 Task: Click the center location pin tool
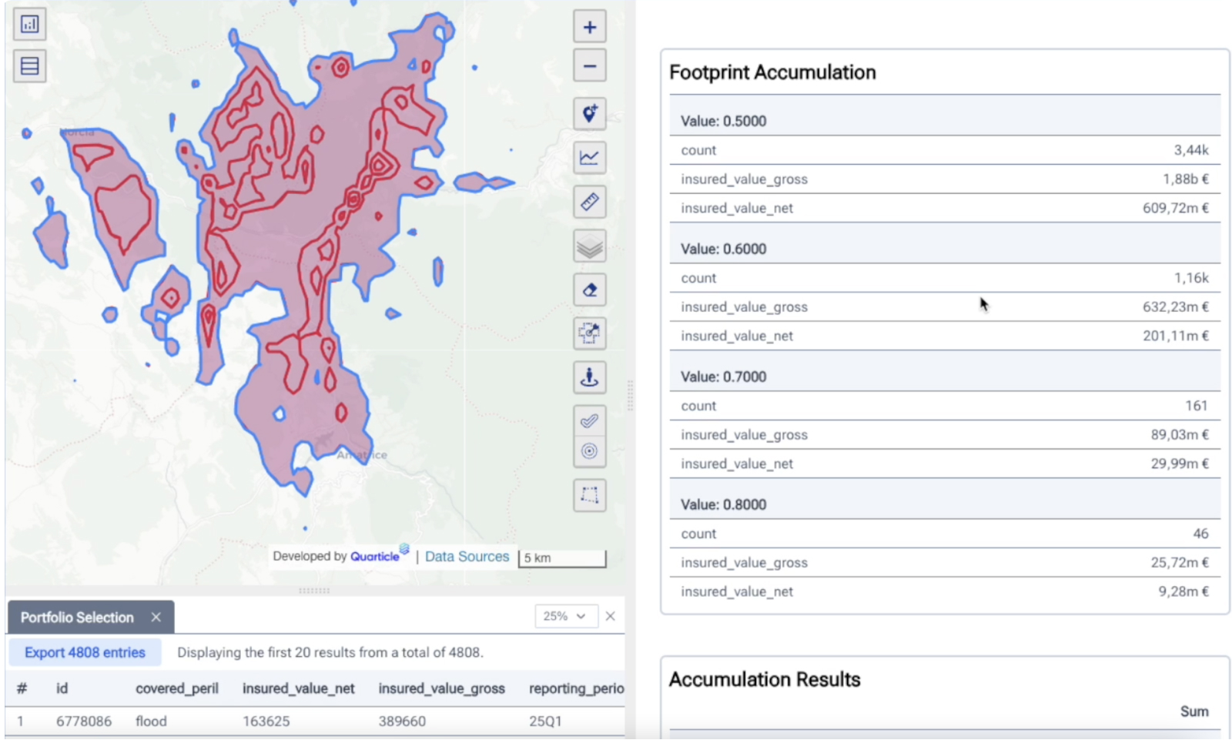coord(589,377)
